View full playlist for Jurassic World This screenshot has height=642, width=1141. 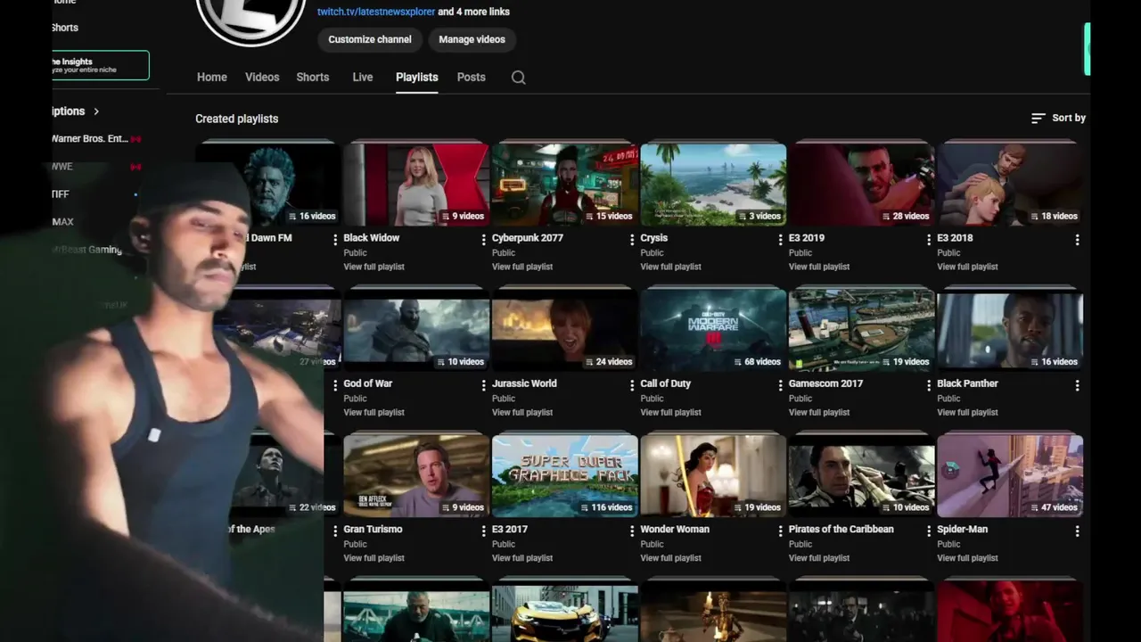pyautogui.click(x=522, y=413)
